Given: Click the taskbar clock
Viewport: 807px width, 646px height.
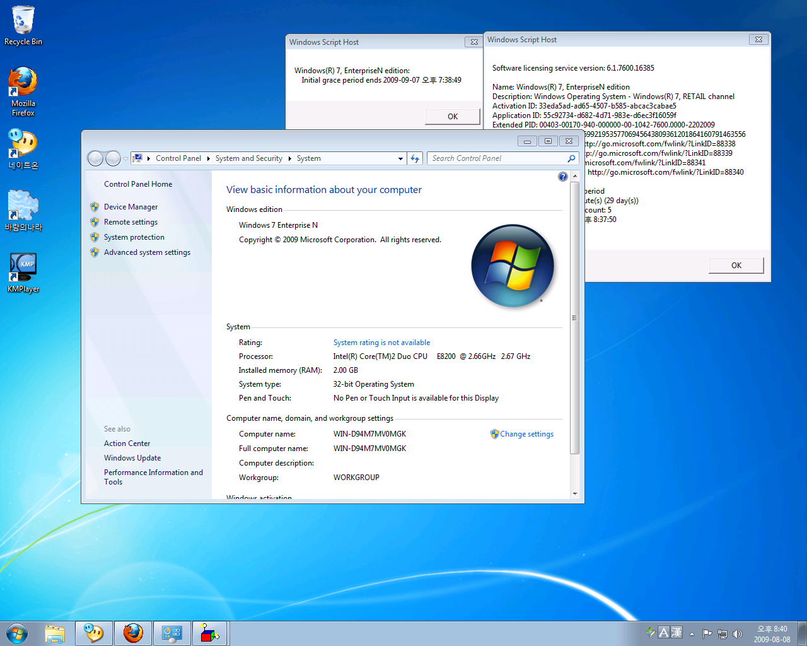Looking at the screenshot, I should [x=772, y=634].
